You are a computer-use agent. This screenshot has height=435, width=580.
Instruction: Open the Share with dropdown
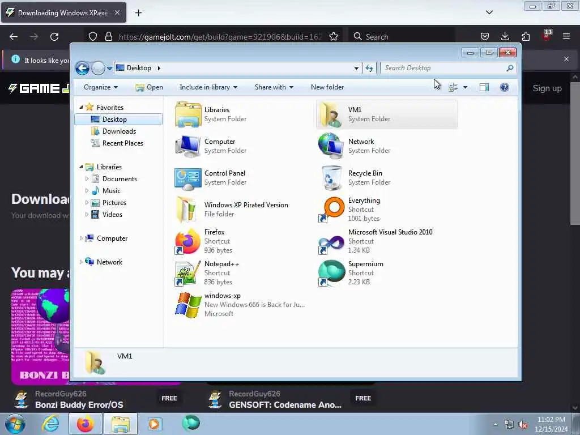pyautogui.click(x=274, y=87)
